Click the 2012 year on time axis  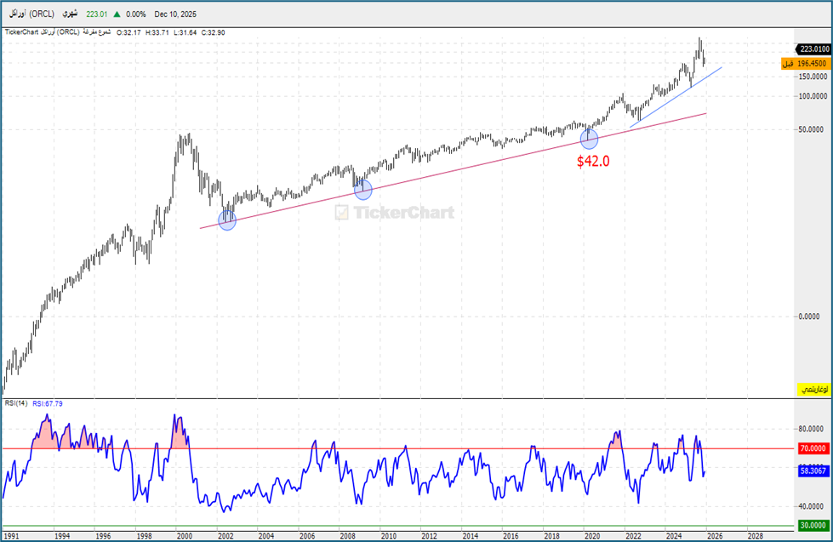pos(429,536)
